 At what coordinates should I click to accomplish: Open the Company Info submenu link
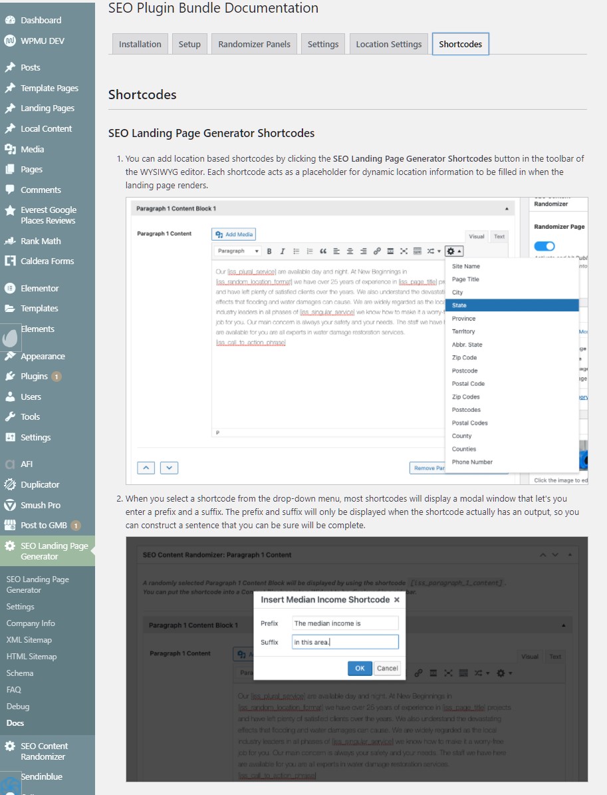(31, 623)
